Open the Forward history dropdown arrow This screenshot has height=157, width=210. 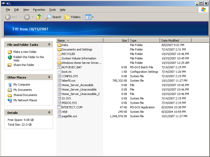pos(33,17)
